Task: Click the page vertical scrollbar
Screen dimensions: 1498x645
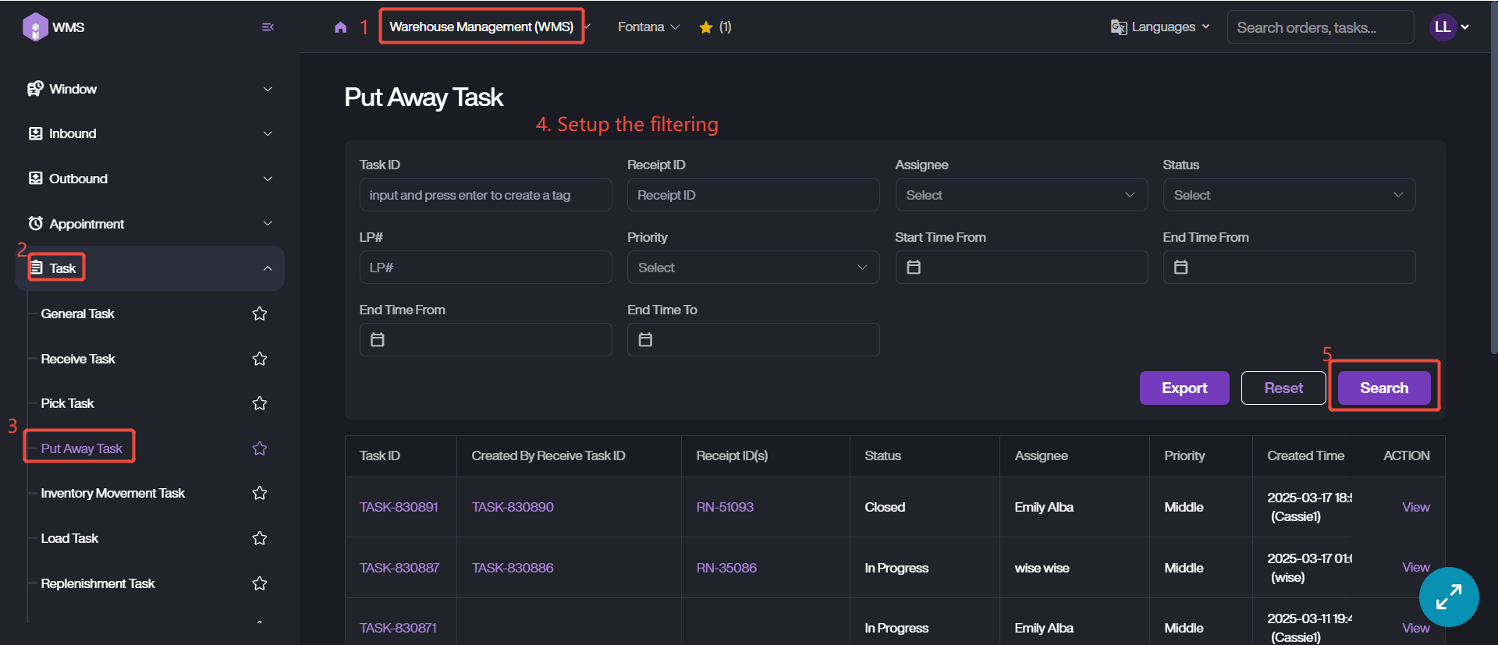Action: (x=1493, y=179)
